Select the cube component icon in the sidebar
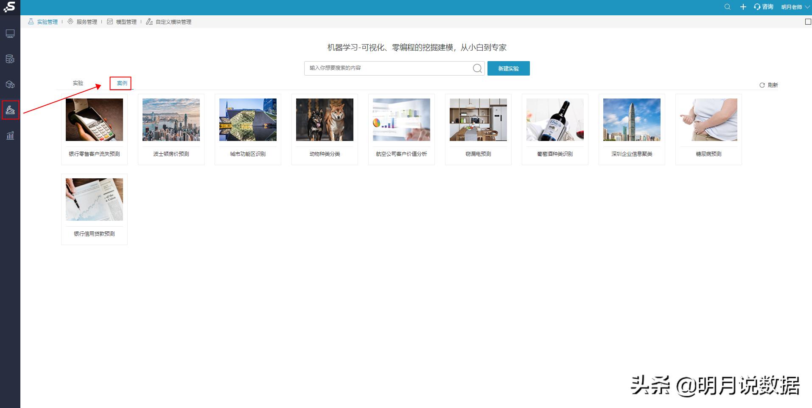Screen dimensions: 812x408 pos(10,84)
